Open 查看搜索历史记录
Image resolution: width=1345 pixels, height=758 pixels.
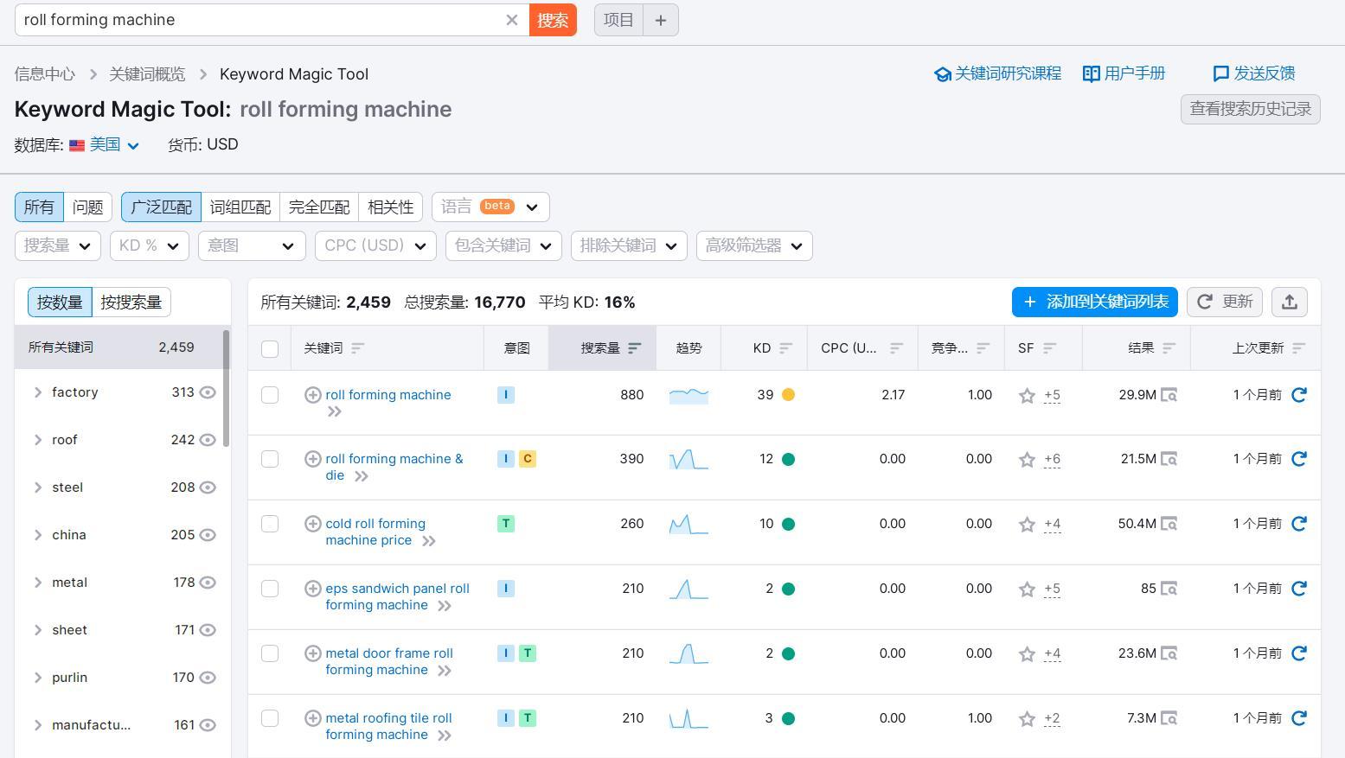[x=1249, y=109]
